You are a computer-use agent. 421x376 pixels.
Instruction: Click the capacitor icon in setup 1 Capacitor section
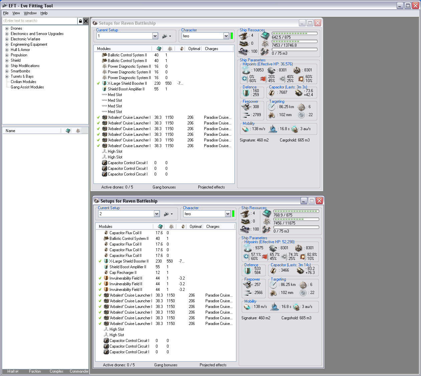[272, 92]
